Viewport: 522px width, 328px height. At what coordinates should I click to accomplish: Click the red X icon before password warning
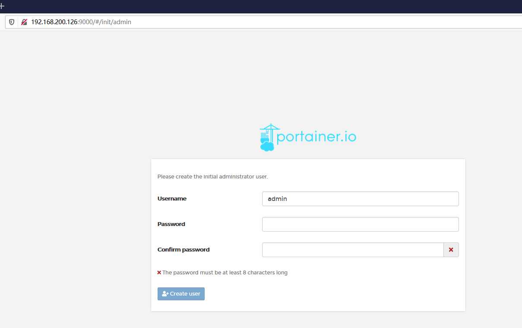[159, 273]
